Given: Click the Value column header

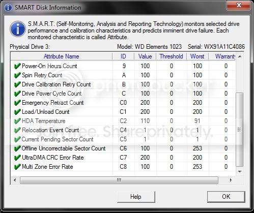Looking at the screenshot, I should click(145, 56).
